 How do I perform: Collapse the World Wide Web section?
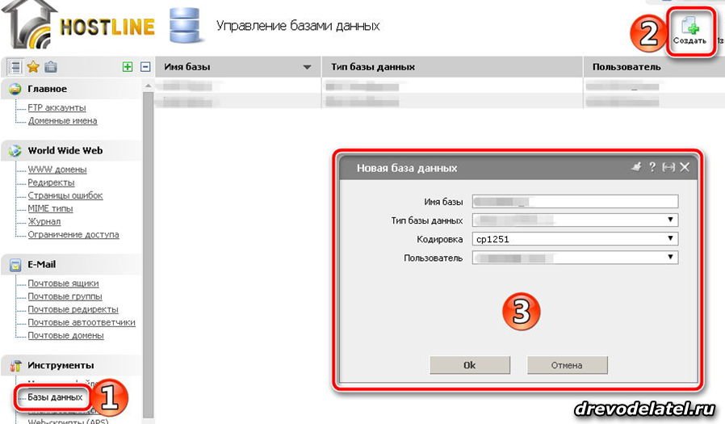[x=65, y=150]
